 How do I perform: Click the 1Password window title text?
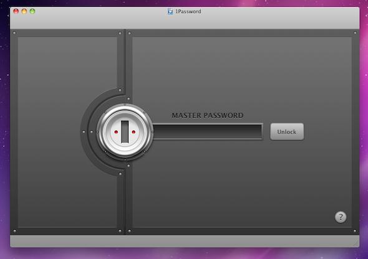(x=188, y=11)
